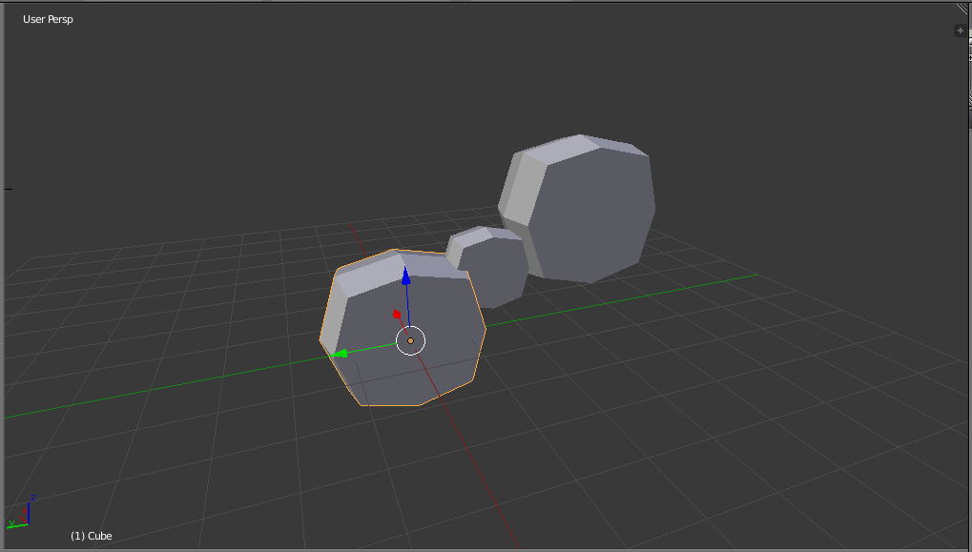Select the largest octagonal object

pyautogui.click(x=578, y=209)
